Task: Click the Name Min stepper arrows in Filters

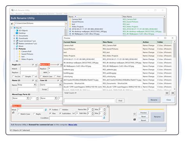Action: (92, 109)
